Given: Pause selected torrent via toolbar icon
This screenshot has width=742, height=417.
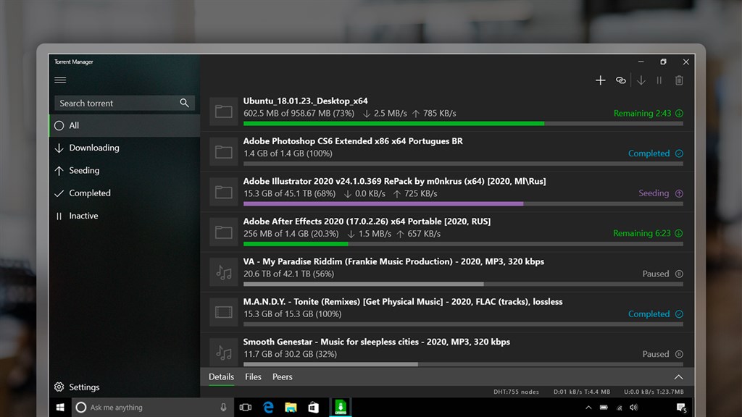Looking at the screenshot, I should point(659,80).
